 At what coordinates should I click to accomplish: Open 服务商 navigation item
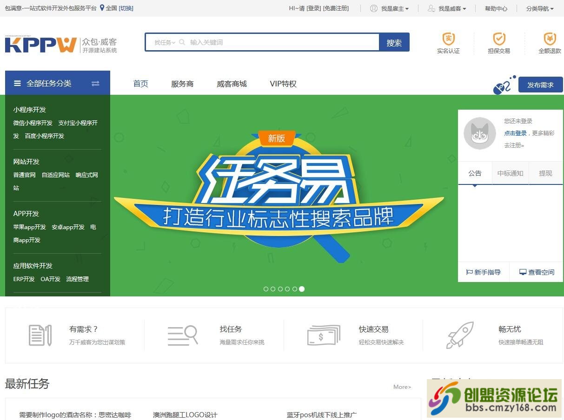click(182, 84)
